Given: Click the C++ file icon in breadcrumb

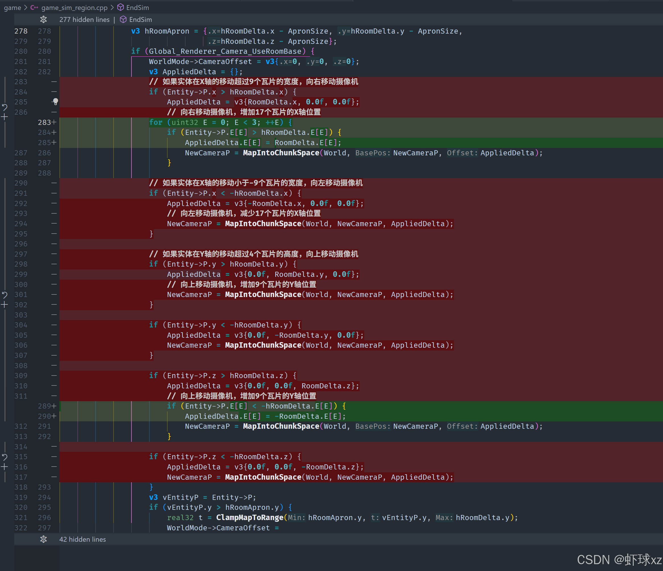Looking at the screenshot, I should tap(34, 7).
